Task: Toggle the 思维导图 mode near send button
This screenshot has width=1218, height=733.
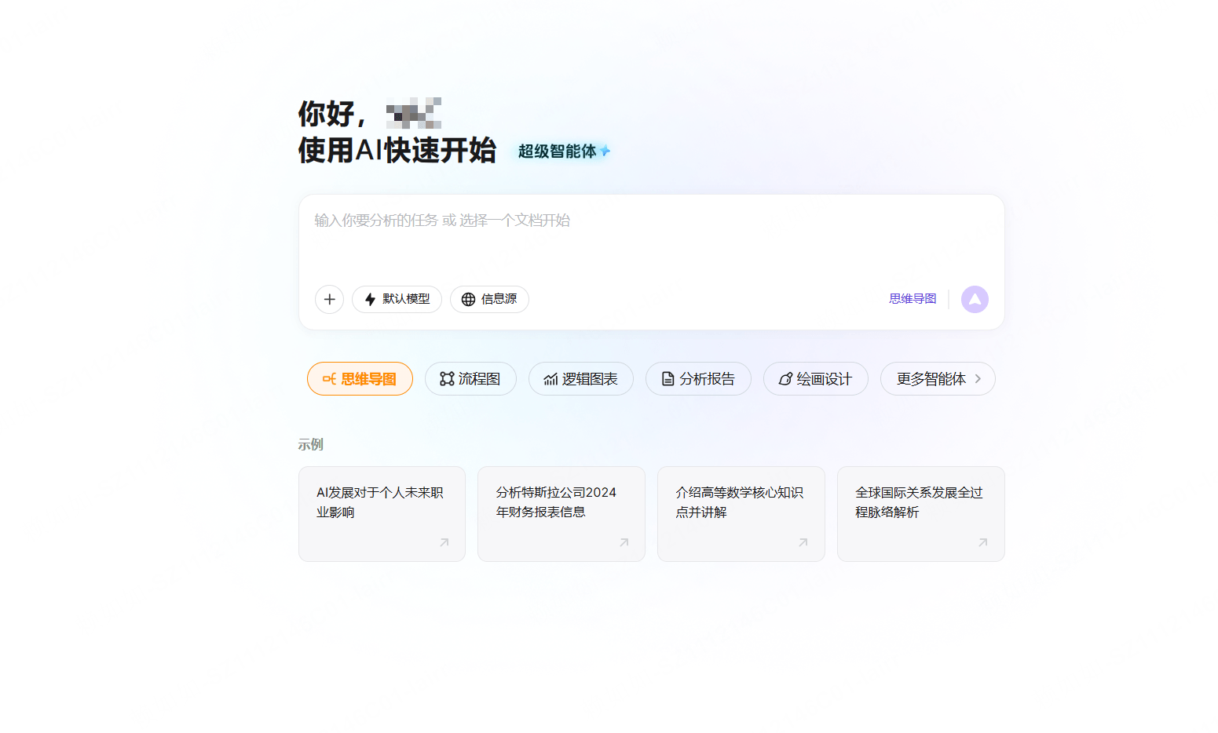Action: (912, 298)
